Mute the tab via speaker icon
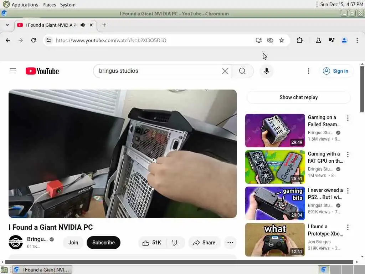 click(x=83, y=25)
